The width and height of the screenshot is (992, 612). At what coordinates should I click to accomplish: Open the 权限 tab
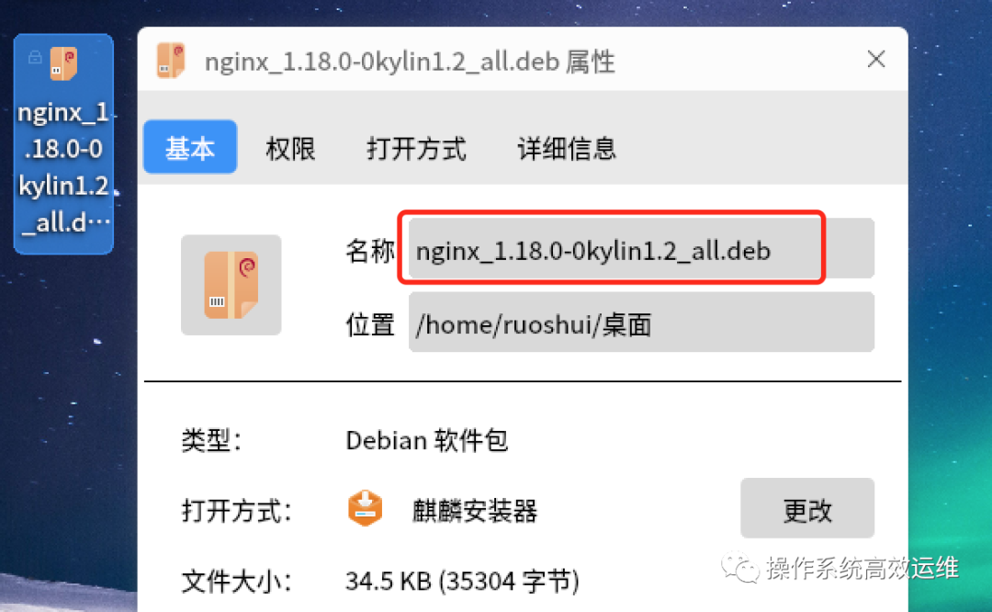tap(290, 149)
